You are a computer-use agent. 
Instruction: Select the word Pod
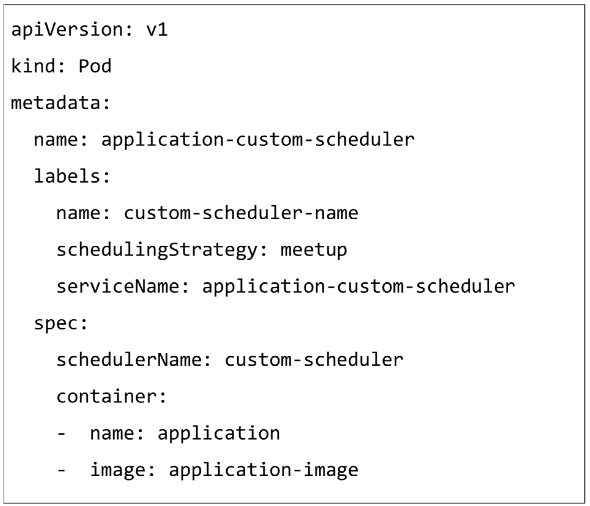click(x=95, y=66)
